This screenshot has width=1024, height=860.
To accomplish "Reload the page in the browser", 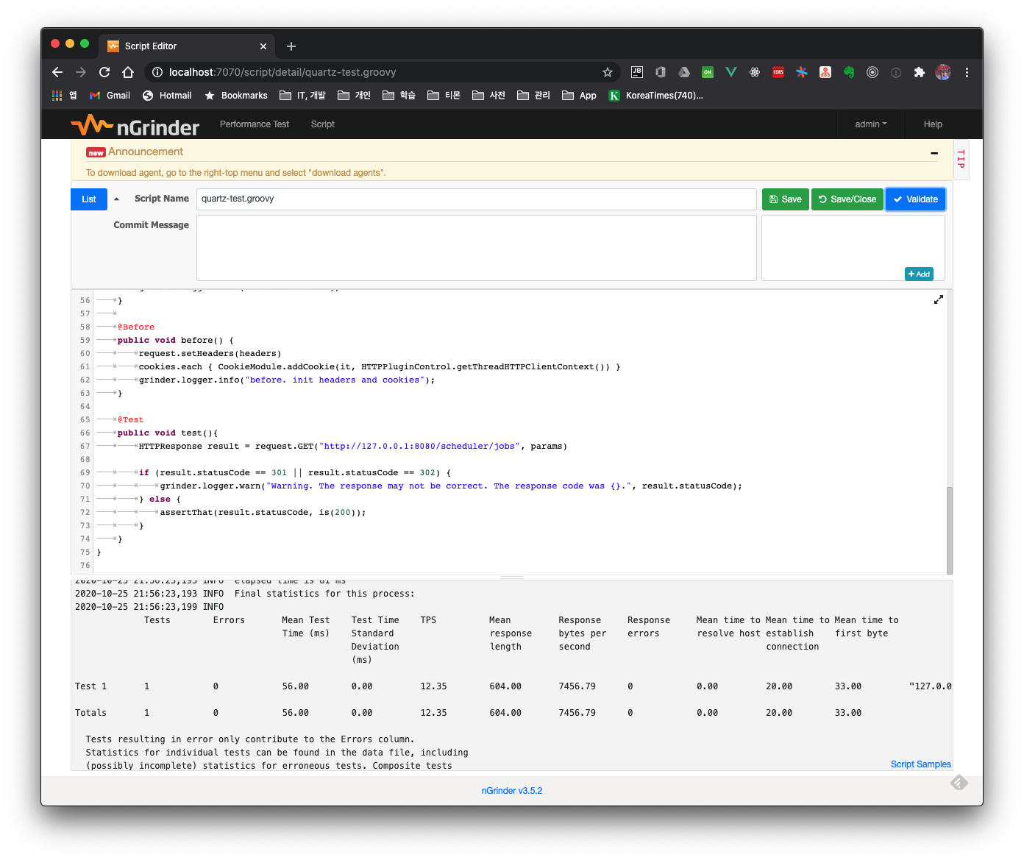I will [x=104, y=72].
